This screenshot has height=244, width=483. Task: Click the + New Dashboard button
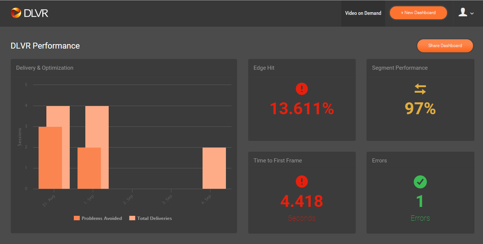(418, 13)
